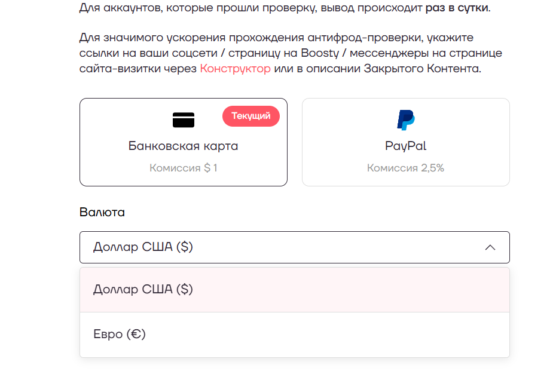Click the red Текущий badge

[251, 116]
